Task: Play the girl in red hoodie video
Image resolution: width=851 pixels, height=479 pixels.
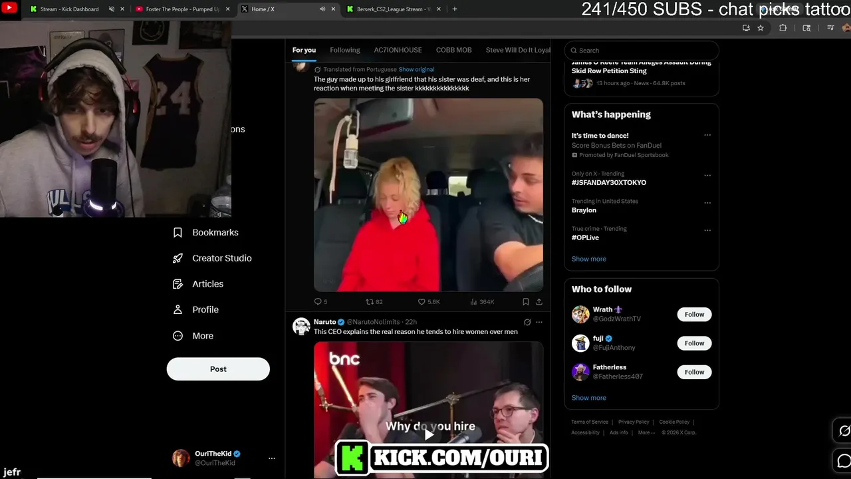Action: coord(428,195)
